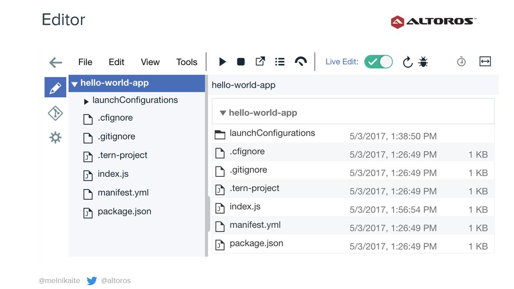
Task: Open the Git sidebar view
Action: click(55, 113)
